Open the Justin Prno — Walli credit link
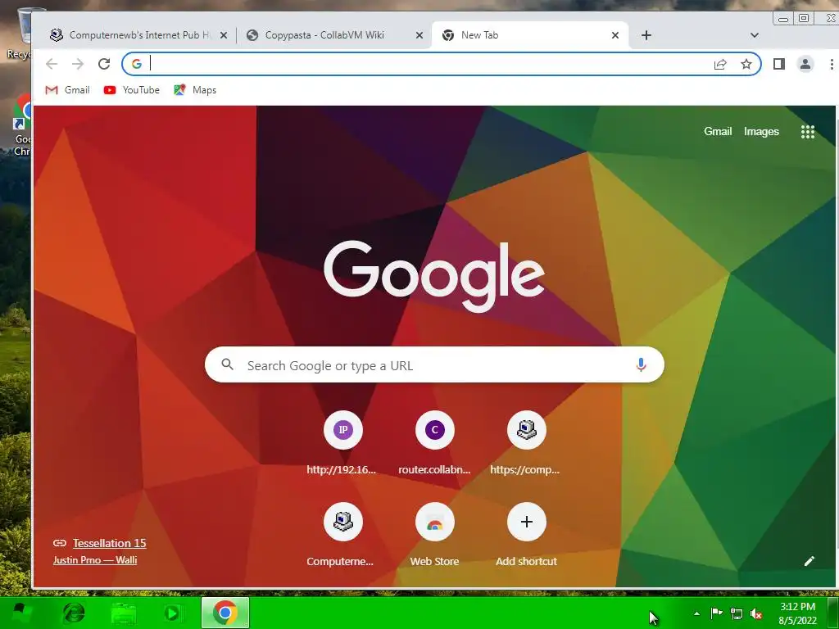The width and height of the screenshot is (839, 629). [x=95, y=560]
